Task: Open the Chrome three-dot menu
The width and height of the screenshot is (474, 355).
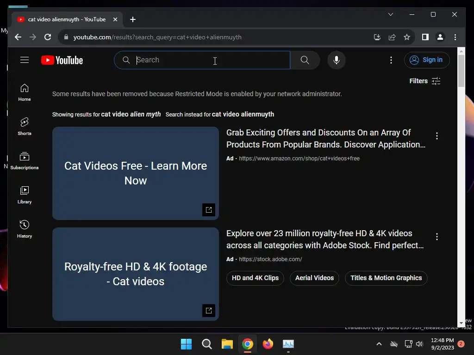Action: pos(455,37)
